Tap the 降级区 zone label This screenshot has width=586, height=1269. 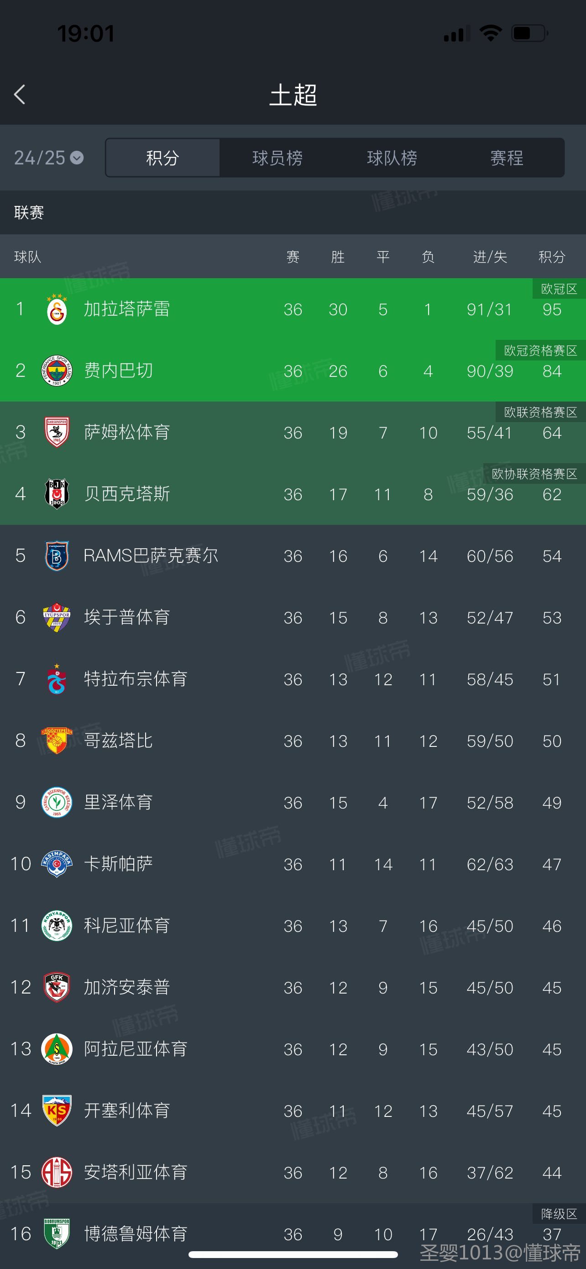[559, 1214]
